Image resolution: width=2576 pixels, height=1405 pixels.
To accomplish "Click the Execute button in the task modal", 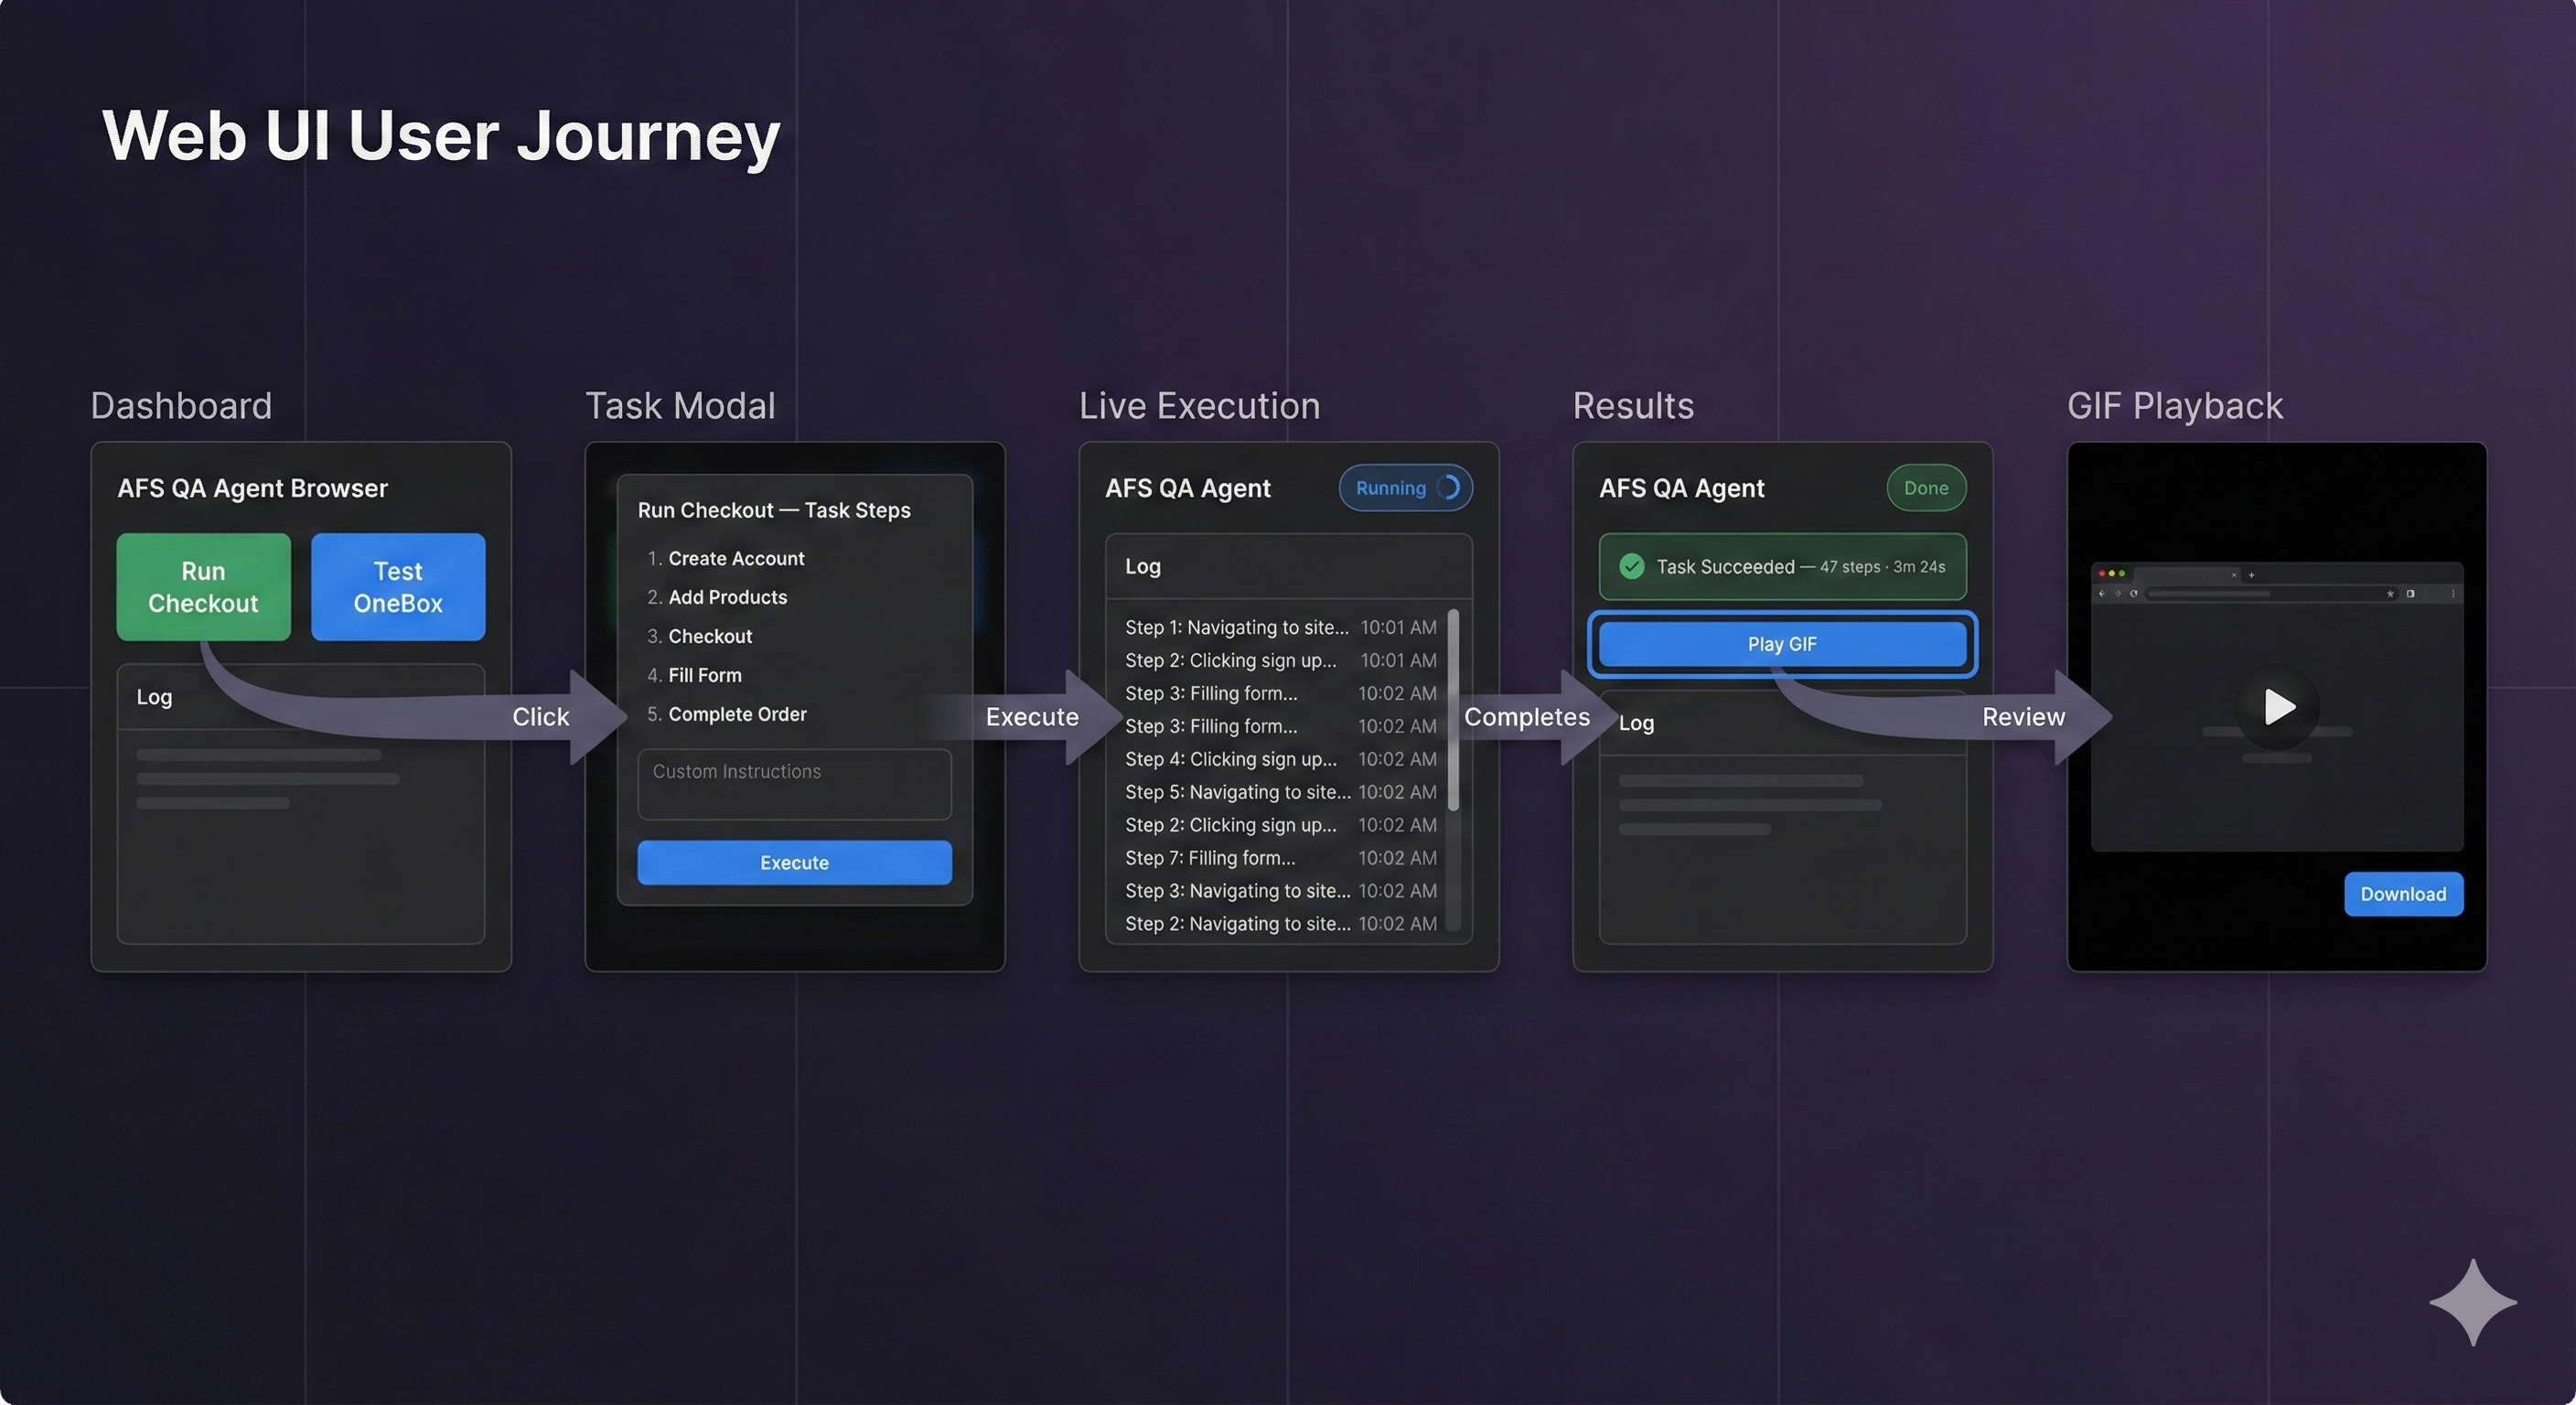I will tap(793, 862).
